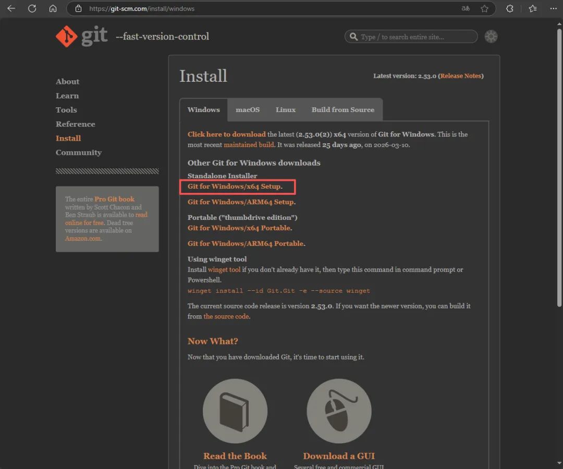Open the 'winget tool' link
Viewport: 563px width, 469px height.
tap(224, 269)
